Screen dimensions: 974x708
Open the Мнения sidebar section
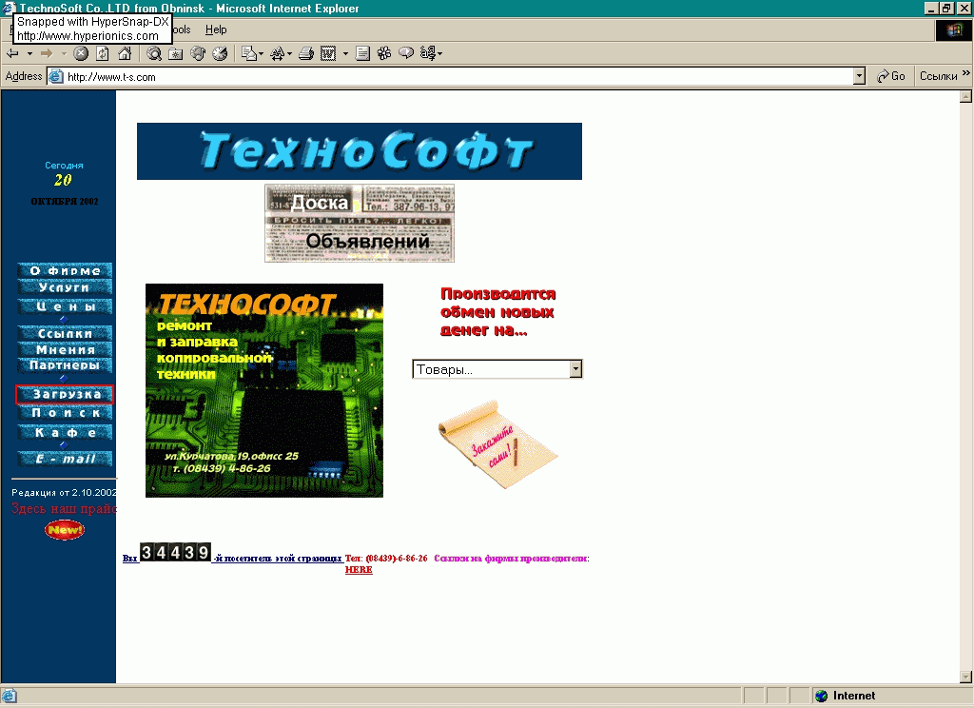65,349
